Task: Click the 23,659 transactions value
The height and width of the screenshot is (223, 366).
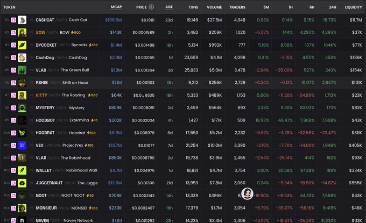Action: (x=191, y=57)
